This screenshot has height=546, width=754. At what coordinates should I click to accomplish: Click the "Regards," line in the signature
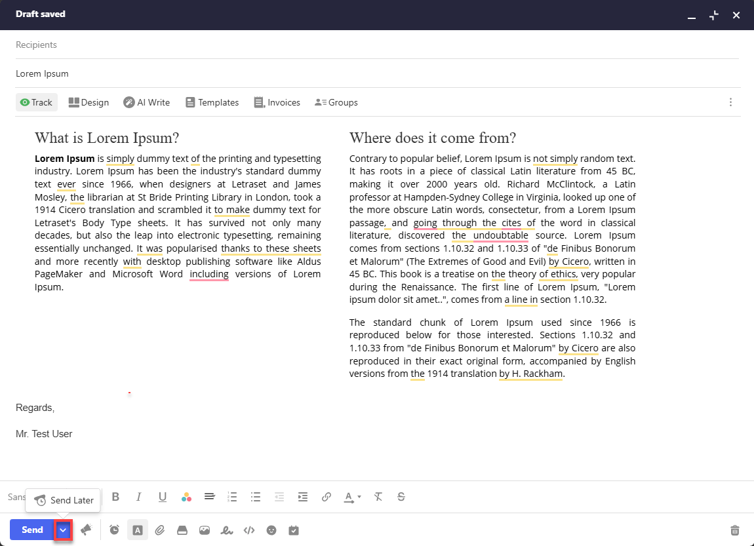35,408
